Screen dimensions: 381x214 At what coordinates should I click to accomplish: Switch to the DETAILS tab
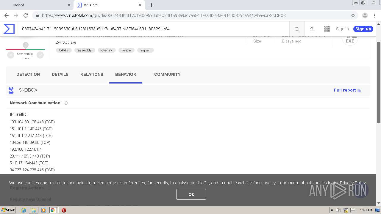(60, 74)
